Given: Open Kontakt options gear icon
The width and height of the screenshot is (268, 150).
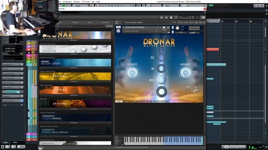Looking at the screenshot, I should [166, 17].
